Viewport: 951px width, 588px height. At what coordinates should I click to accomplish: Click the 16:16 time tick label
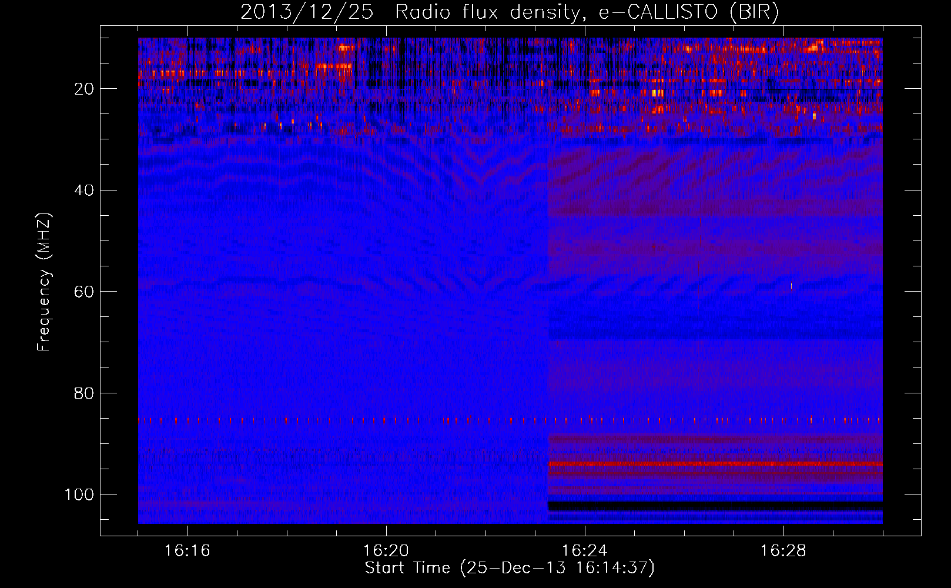click(x=187, y=551)
